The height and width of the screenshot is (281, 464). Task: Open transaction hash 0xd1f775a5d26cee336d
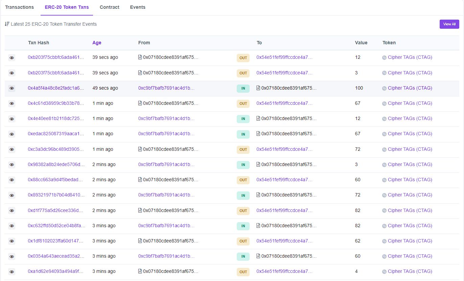click(55, 210)
